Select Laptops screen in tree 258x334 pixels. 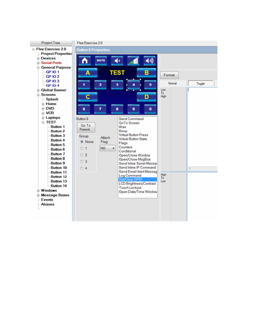click(x=53, y=118)
